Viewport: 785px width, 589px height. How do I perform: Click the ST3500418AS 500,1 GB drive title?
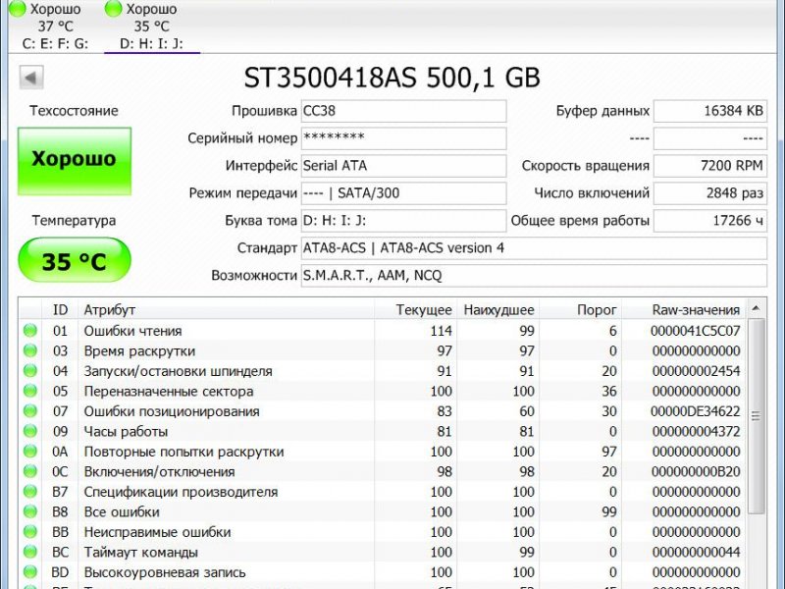pyautogui.click(x=392, y=79)
